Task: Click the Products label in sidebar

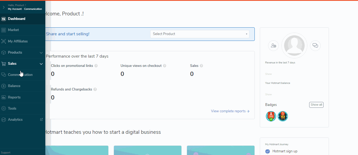Action: click(x=15, y=53)
